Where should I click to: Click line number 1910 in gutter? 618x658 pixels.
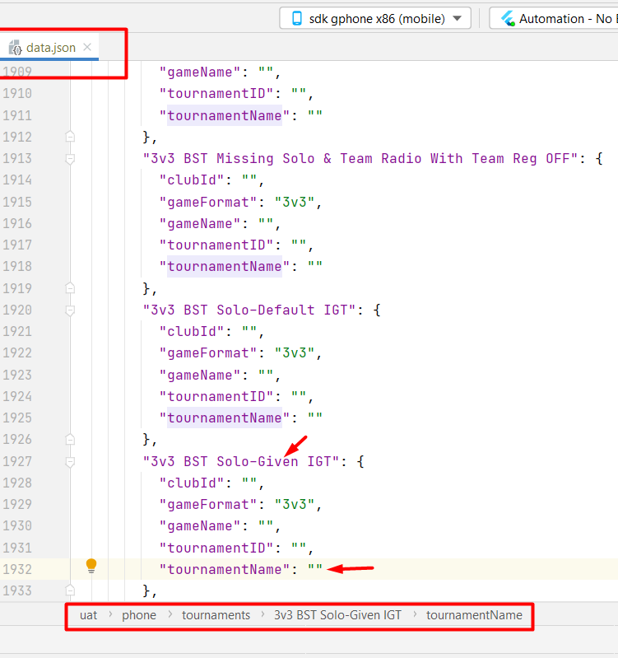(17, 93)
